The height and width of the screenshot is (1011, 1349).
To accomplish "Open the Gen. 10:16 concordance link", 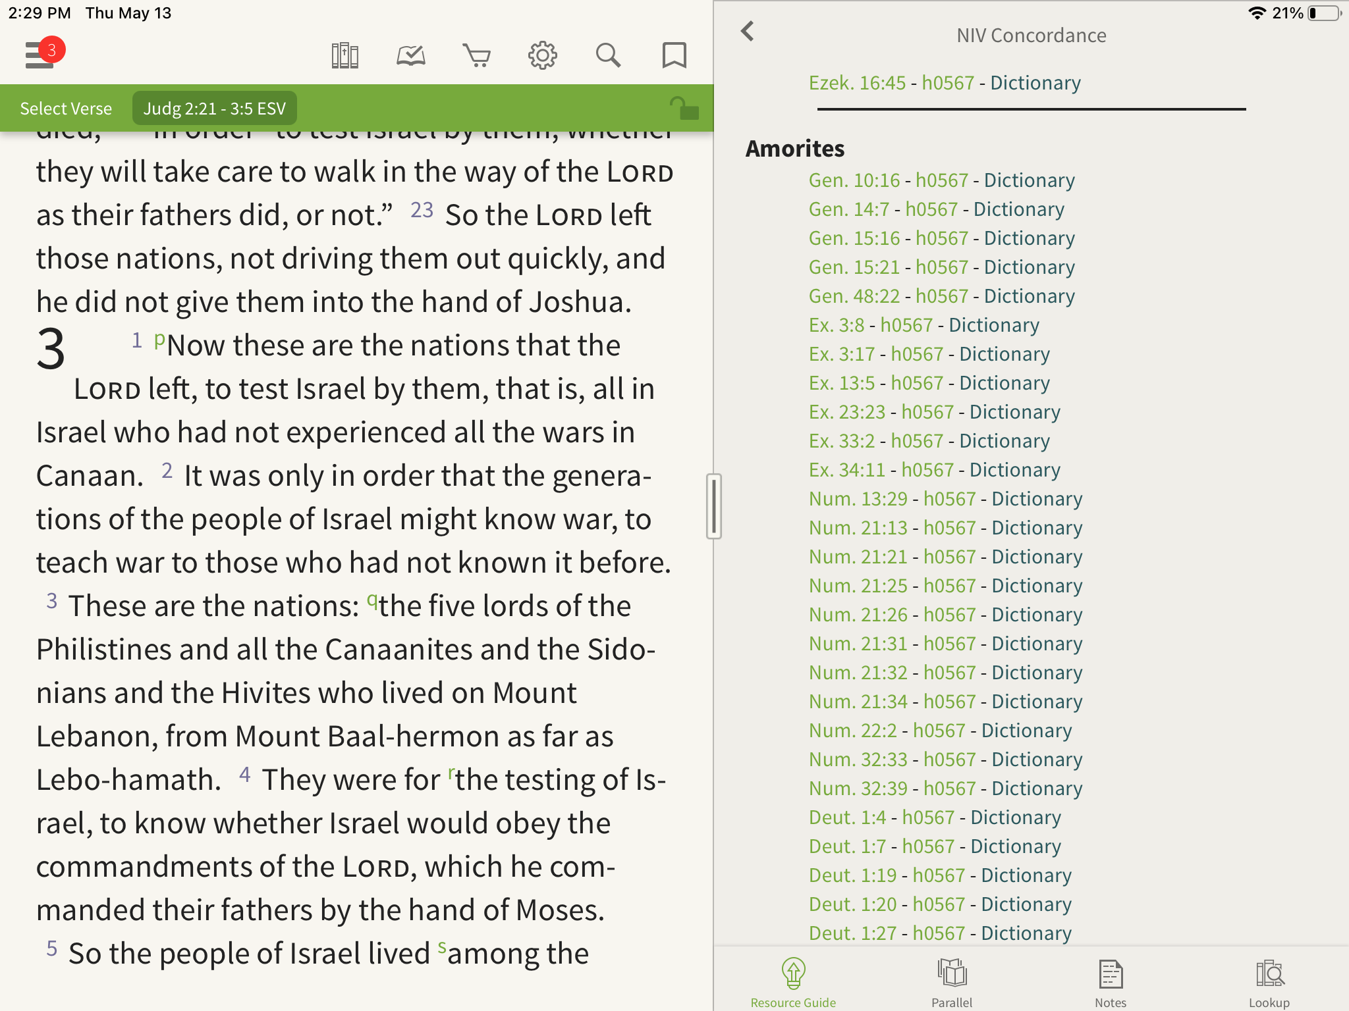I will [854, 180].
